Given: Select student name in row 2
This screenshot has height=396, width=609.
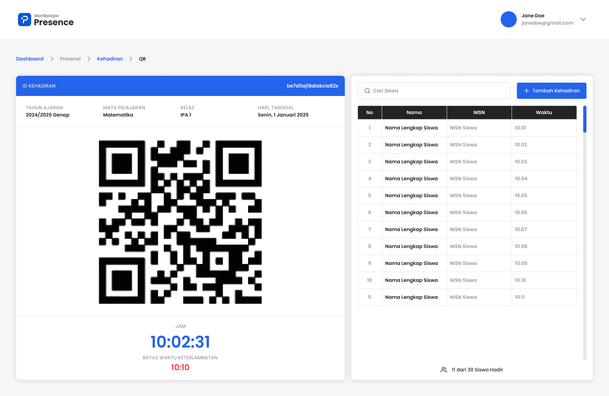Looking at the screenshot, I should coord(411,145).
